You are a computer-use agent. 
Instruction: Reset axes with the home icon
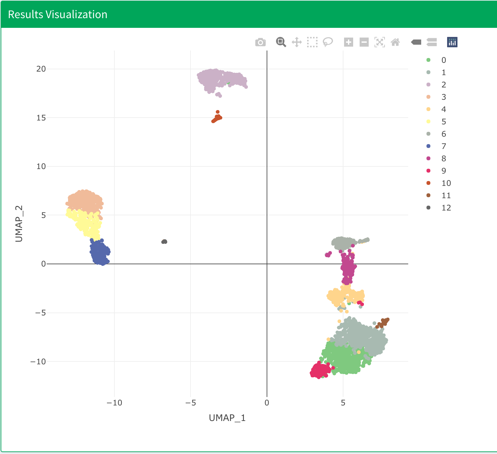pyautogui.click(x=395, y=42)
